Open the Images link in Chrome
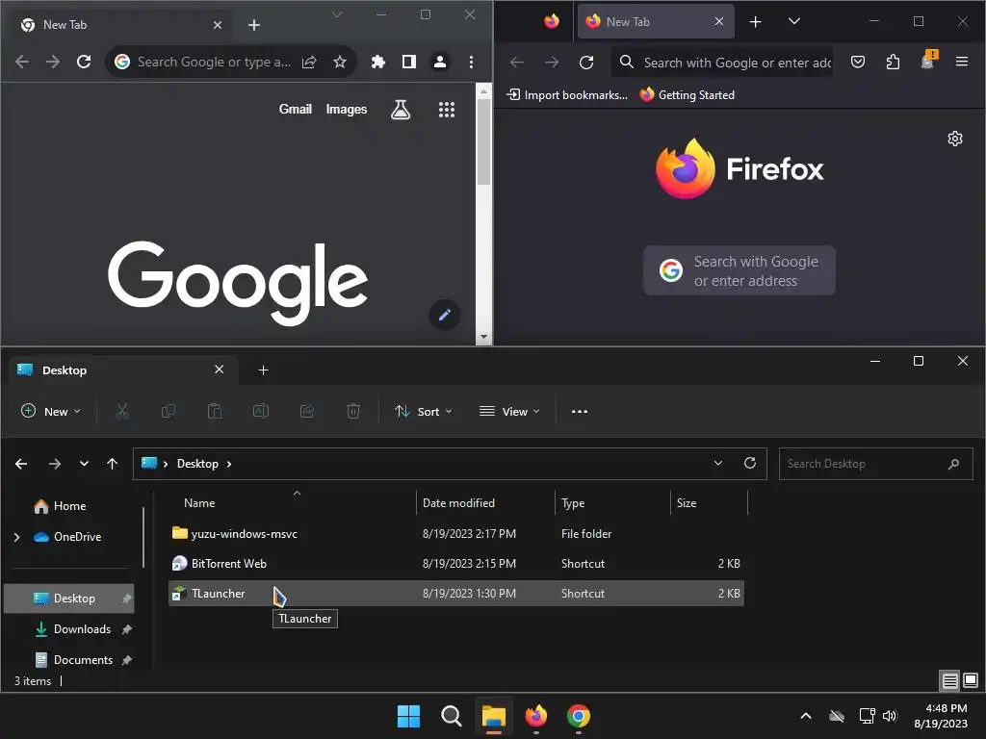The image size is (986, 739). pos(347,110)
